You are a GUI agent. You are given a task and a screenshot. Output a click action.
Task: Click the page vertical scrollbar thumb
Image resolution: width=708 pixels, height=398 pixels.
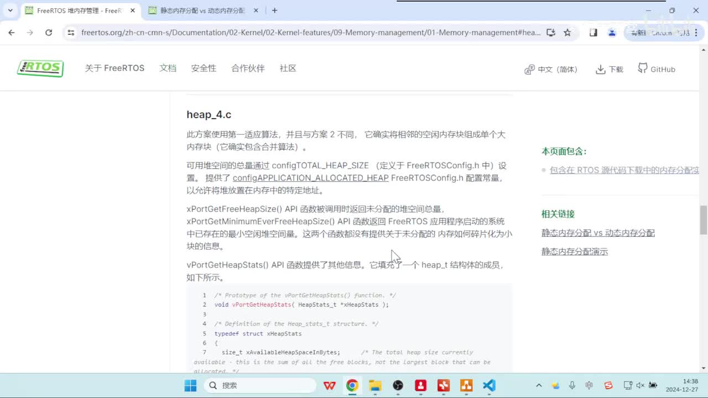pyautogui.click(x=704, y=220)
